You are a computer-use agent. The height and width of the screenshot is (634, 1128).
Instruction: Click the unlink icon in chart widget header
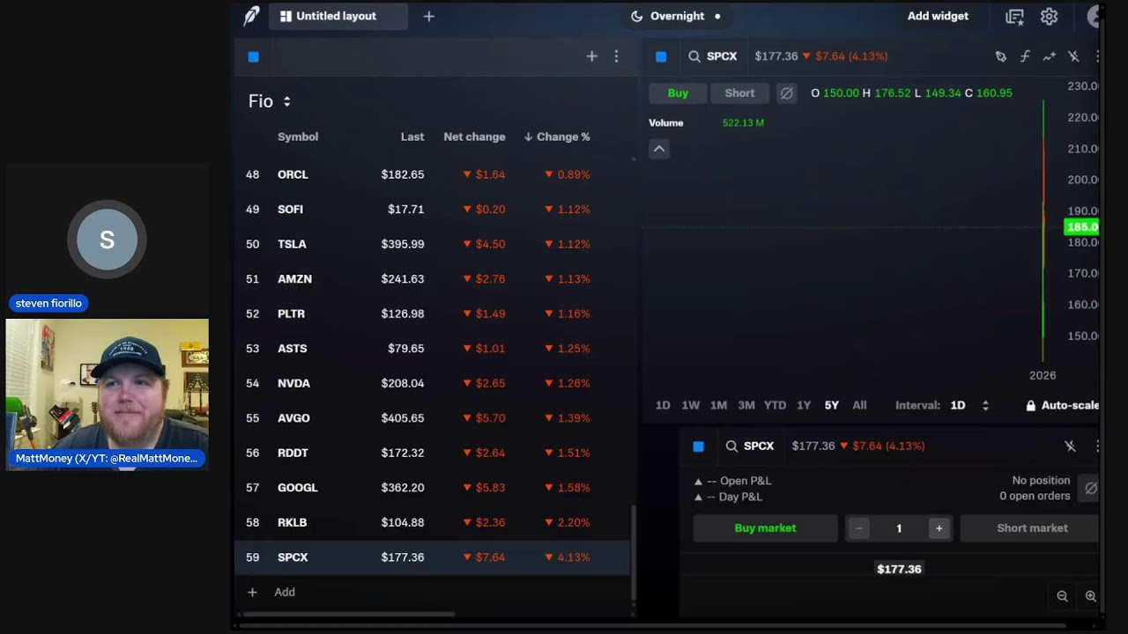pos(1073,56)
